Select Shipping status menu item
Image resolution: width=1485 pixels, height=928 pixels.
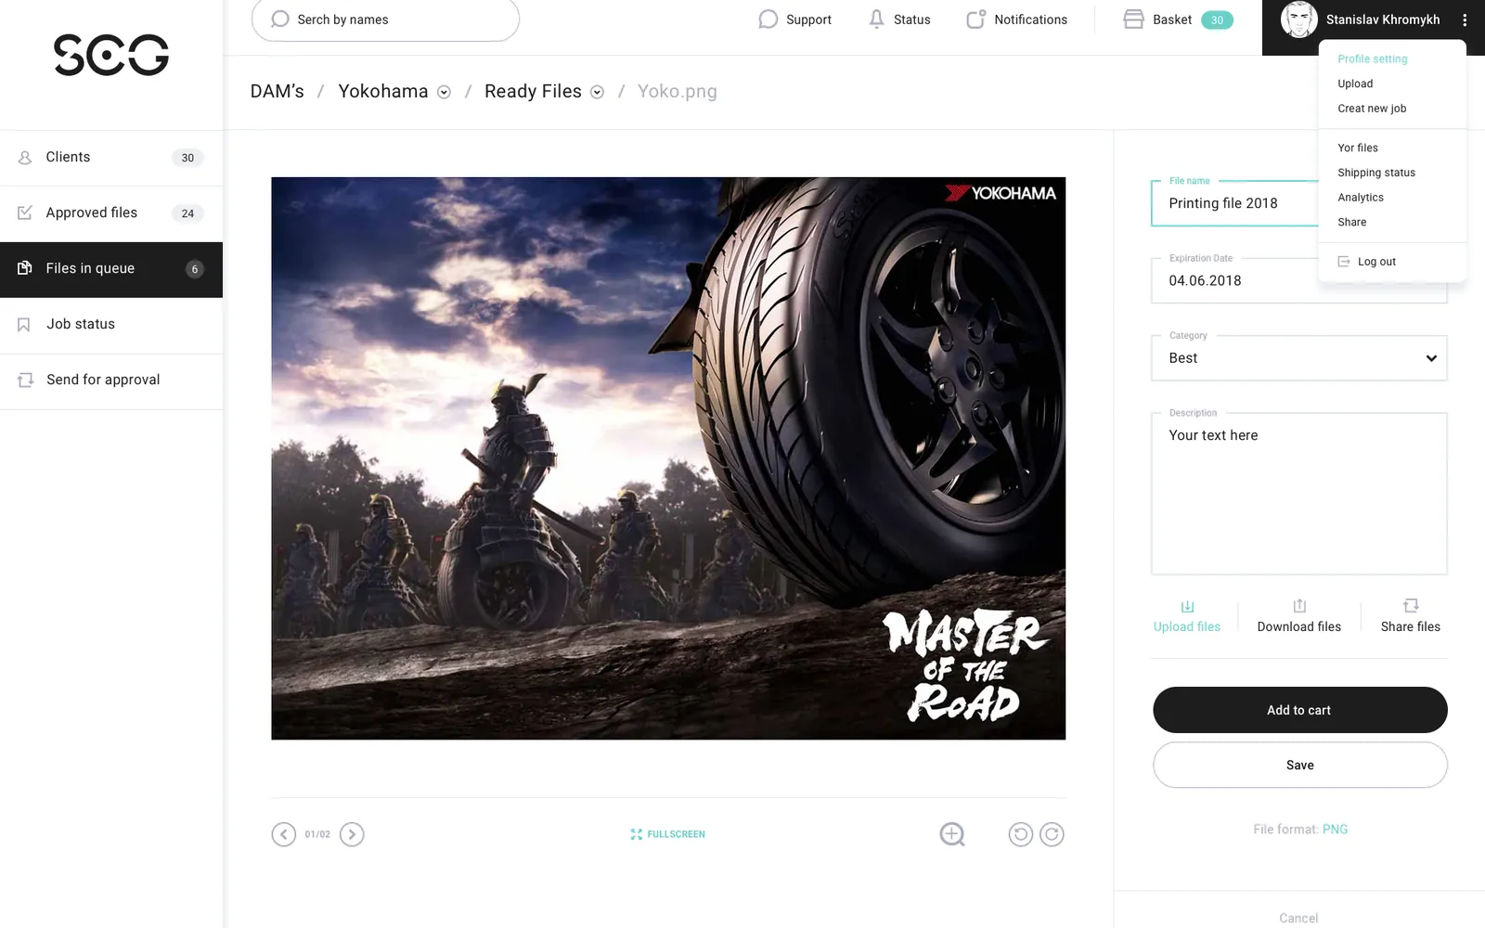[1376, 173]
